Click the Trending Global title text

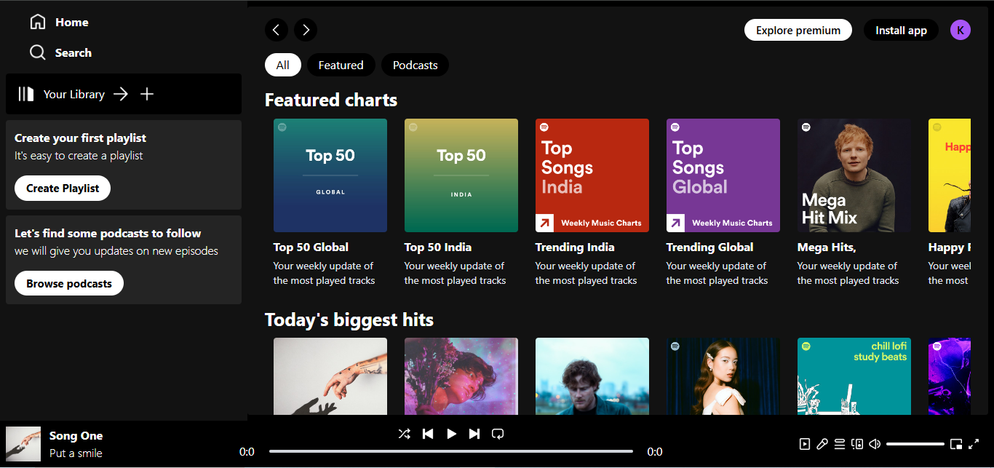click(710, 247)
